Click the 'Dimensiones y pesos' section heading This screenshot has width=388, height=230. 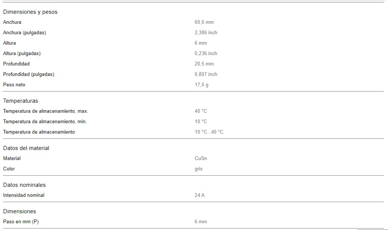30,12
